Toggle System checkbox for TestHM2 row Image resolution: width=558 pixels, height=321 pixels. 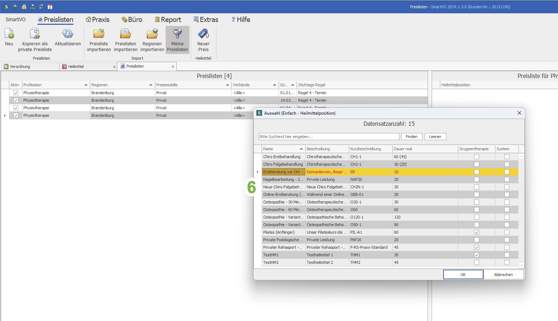click(507, 263)
